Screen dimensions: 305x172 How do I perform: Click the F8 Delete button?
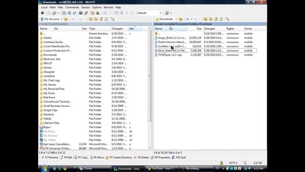click(x=142, y=157)
